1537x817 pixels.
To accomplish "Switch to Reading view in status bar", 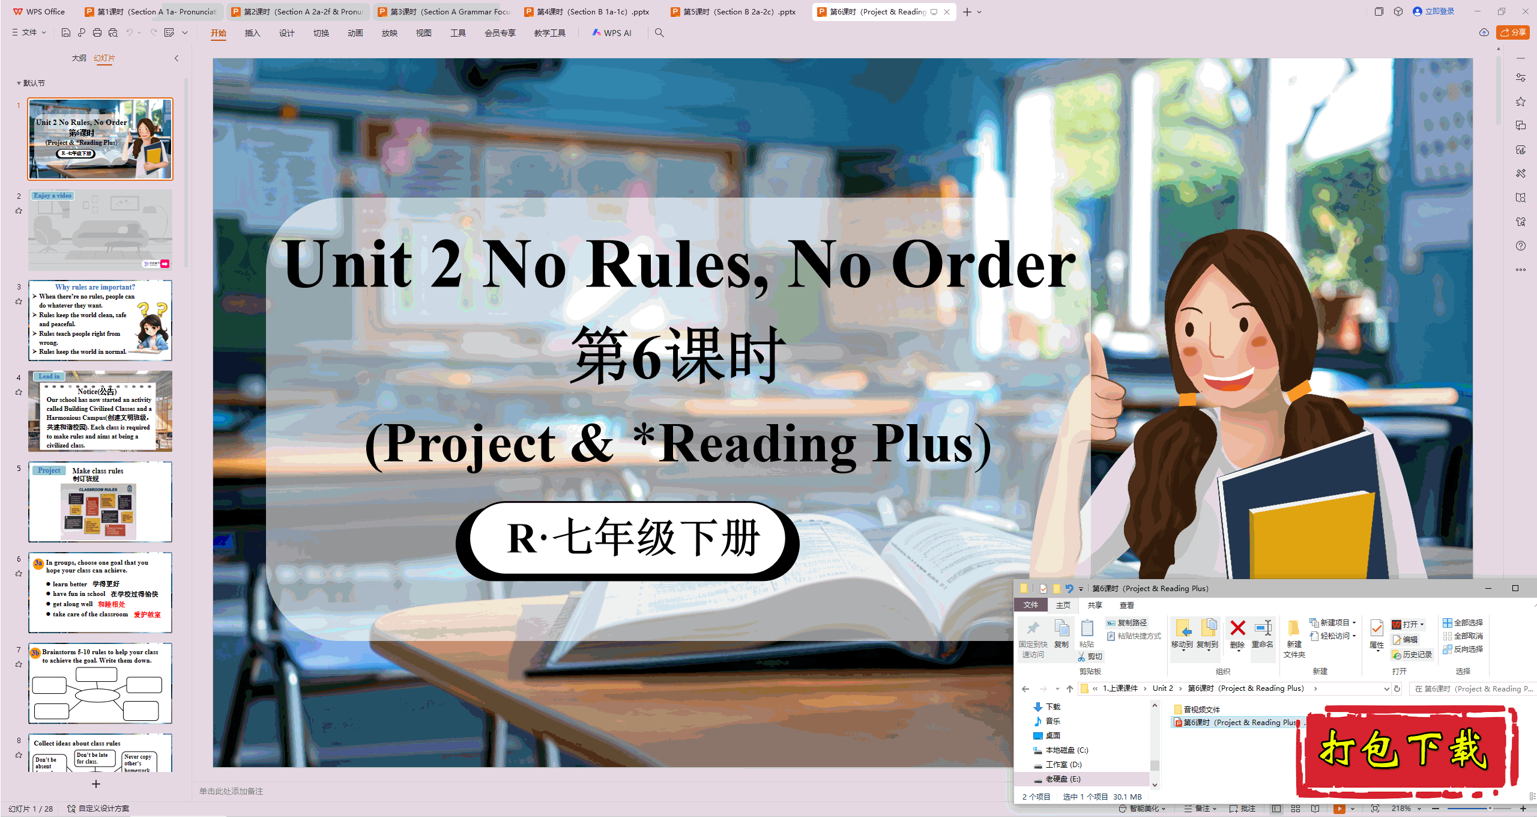I will coord(1315,809).
